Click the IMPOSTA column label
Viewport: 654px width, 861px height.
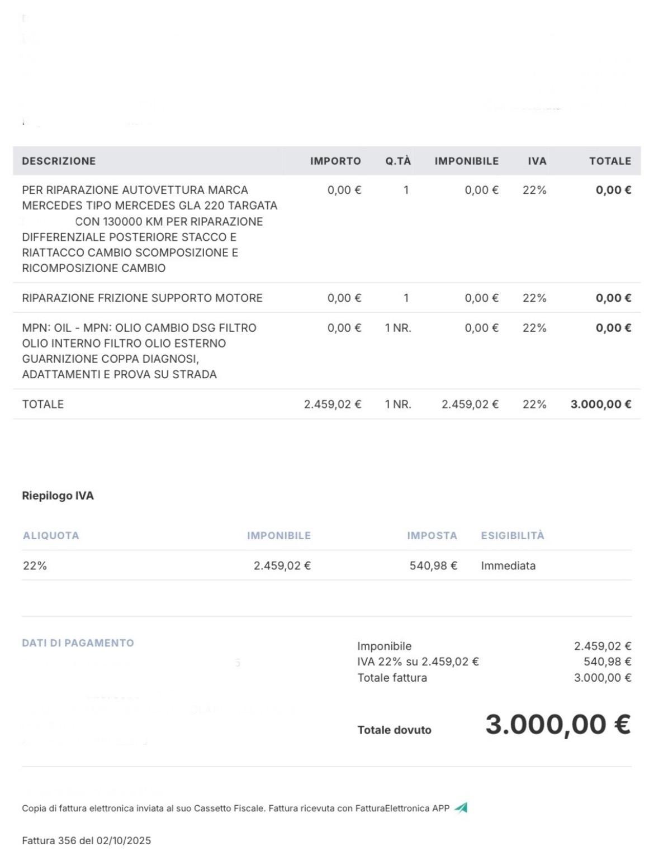[x=432, y=535]
